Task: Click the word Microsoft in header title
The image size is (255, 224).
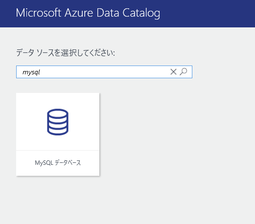Action: (x=38, y=13)
